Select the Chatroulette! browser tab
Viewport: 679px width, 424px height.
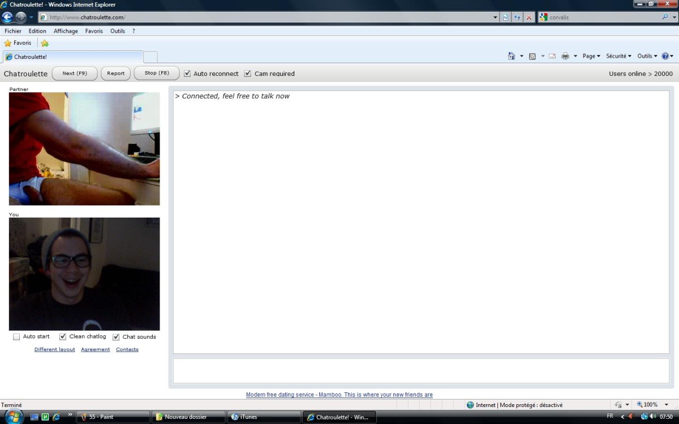point(73,57)
